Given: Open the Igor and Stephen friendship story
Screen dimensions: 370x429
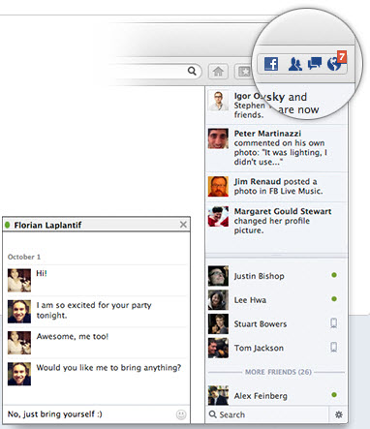Looking at the screenshot, I should click(277, 106).
